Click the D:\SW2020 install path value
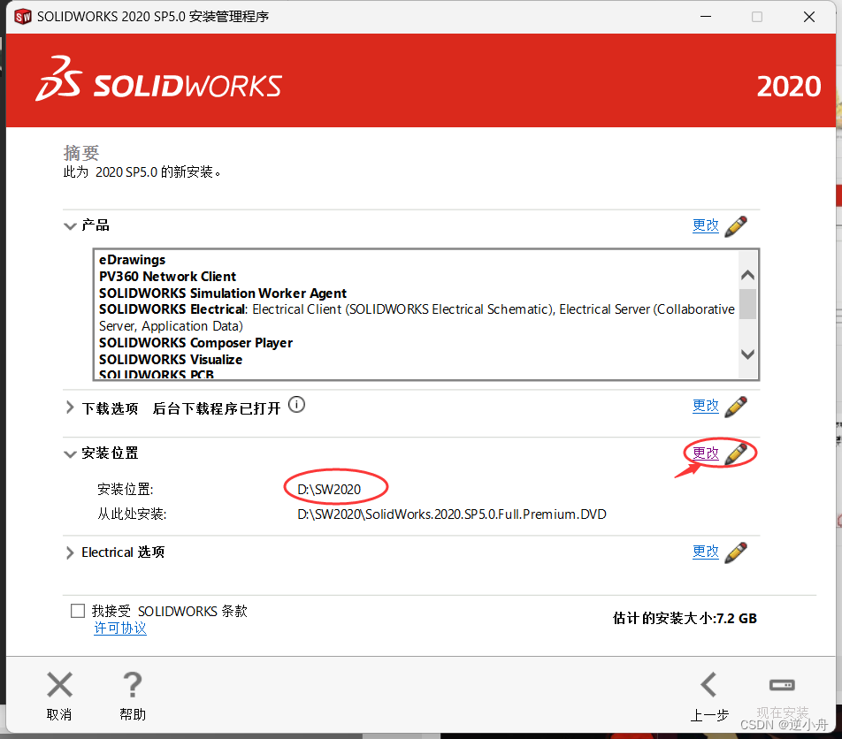Screen dimensions: 842x739 329,490
